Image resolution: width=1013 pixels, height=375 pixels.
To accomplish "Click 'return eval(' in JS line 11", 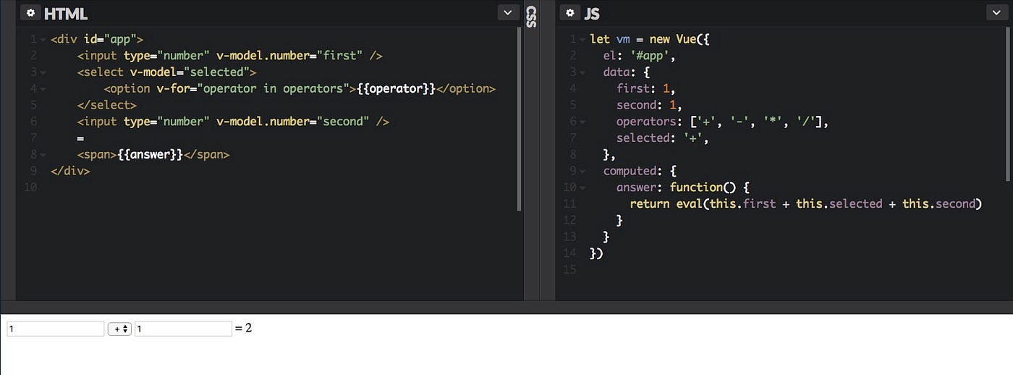I will tap(669, 204).
